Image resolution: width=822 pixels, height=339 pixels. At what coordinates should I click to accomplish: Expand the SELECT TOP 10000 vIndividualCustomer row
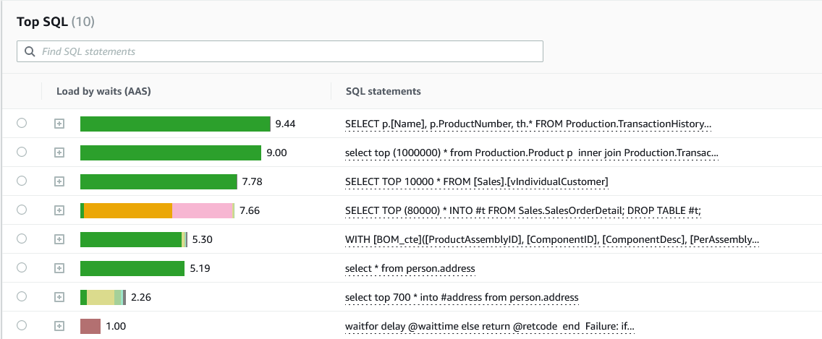tap(59, 181)
